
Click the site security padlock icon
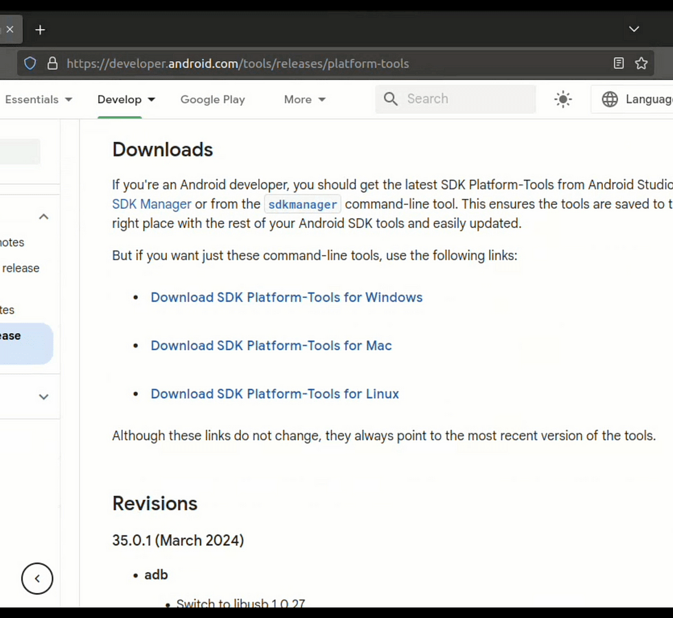(52, 64)
